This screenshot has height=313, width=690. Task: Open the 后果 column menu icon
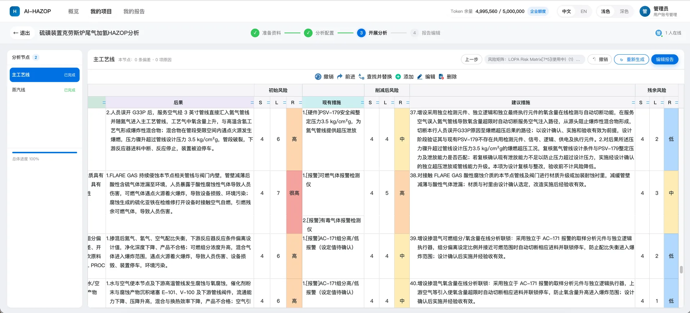252,103
